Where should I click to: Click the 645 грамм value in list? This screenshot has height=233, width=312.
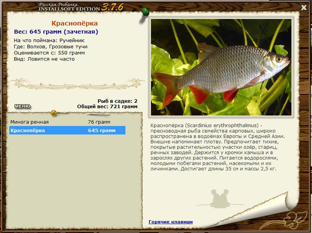click(102, 130)
